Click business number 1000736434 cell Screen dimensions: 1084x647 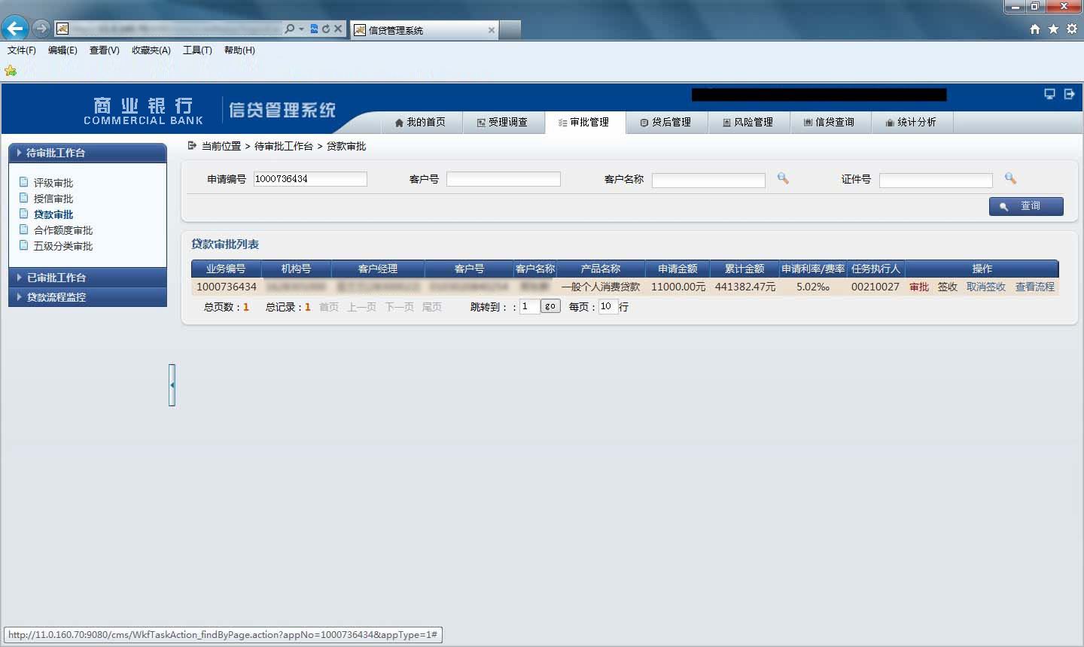tap(227, 287)
